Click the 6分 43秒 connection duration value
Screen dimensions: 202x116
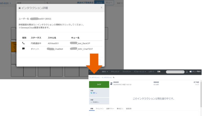pos(156,85)
